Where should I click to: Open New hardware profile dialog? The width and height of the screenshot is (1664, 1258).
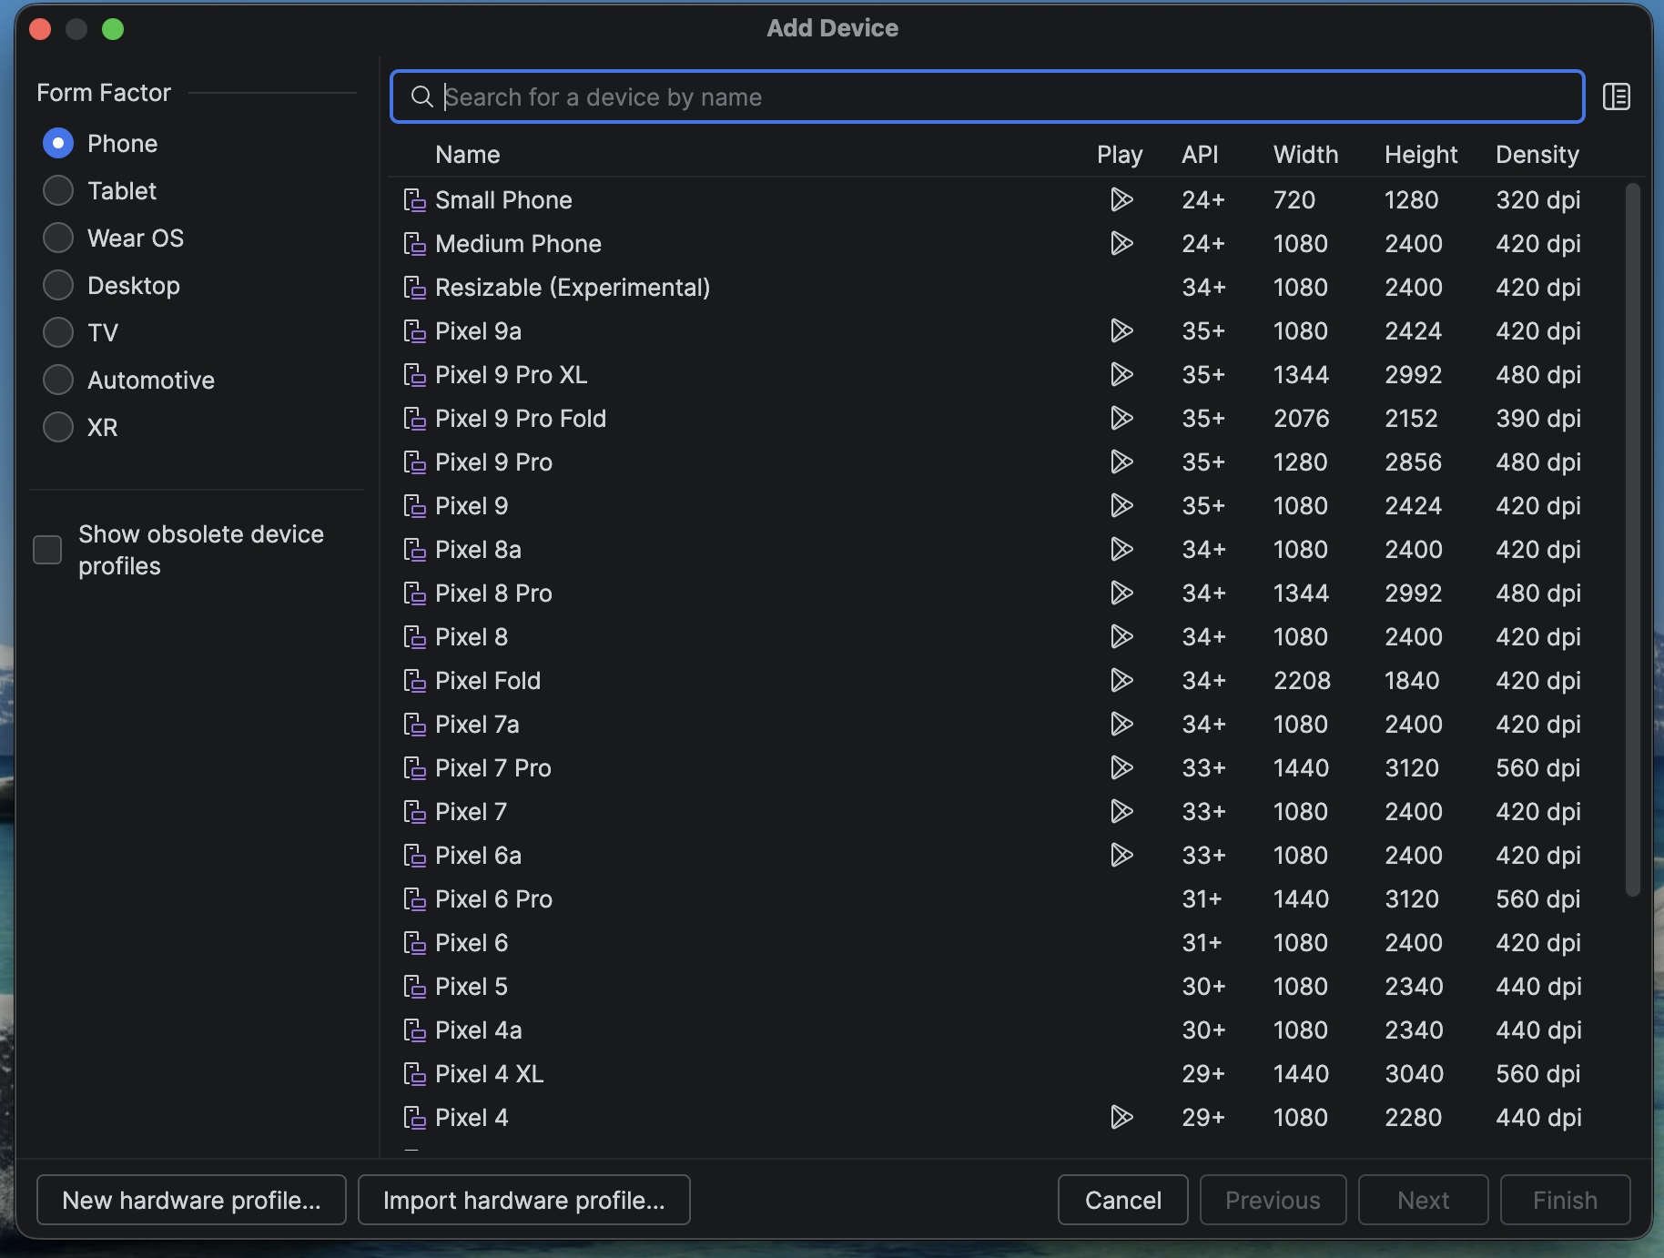coord(191,1200)
